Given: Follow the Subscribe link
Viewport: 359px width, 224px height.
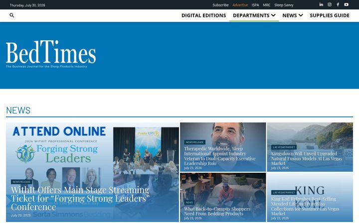Looking at the screenshot, I should coord(220,5).
